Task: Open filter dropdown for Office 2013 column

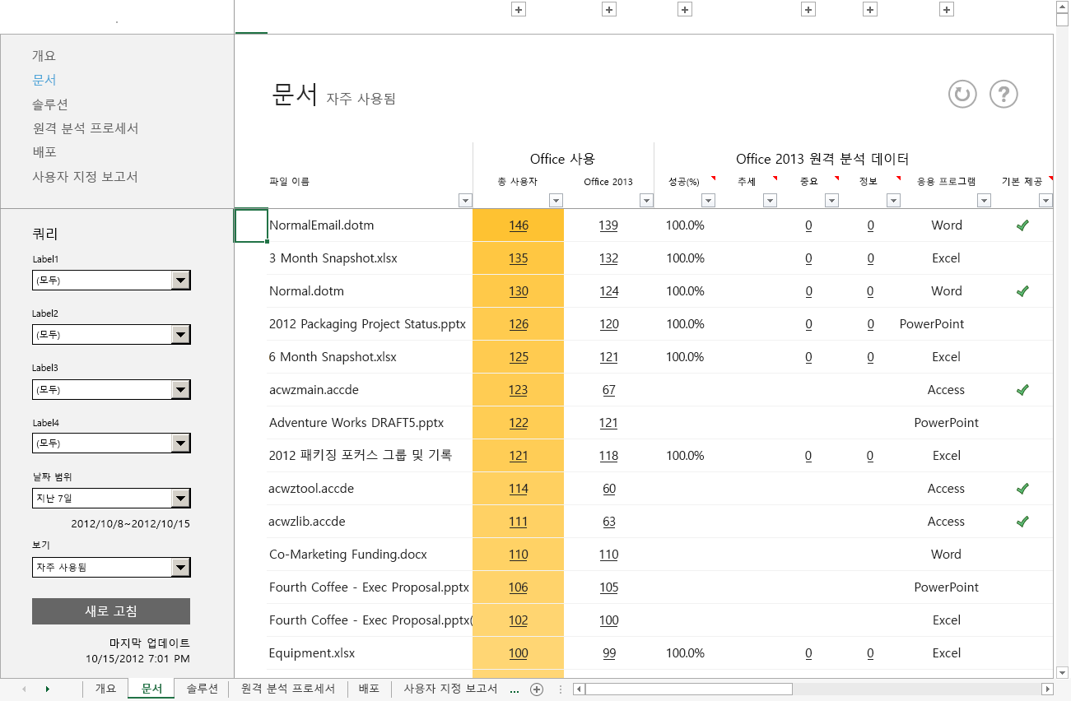Action: pos(646,200)
